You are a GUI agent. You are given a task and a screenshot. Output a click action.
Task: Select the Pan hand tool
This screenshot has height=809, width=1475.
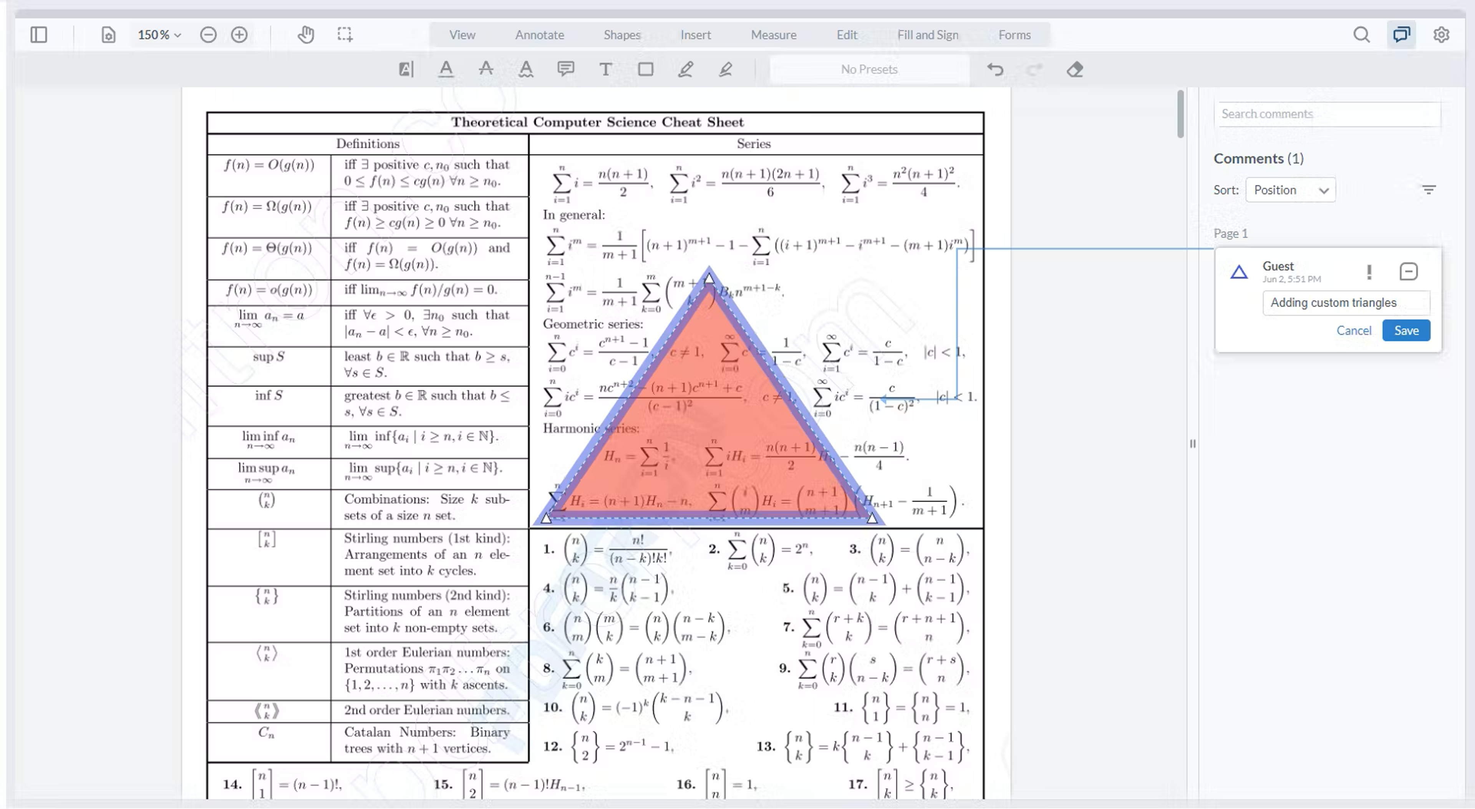coord(306,35)
